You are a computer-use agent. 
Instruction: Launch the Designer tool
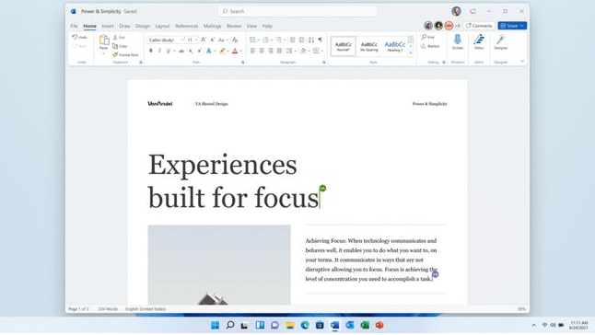pyautogui.click(x=500, y=41)
